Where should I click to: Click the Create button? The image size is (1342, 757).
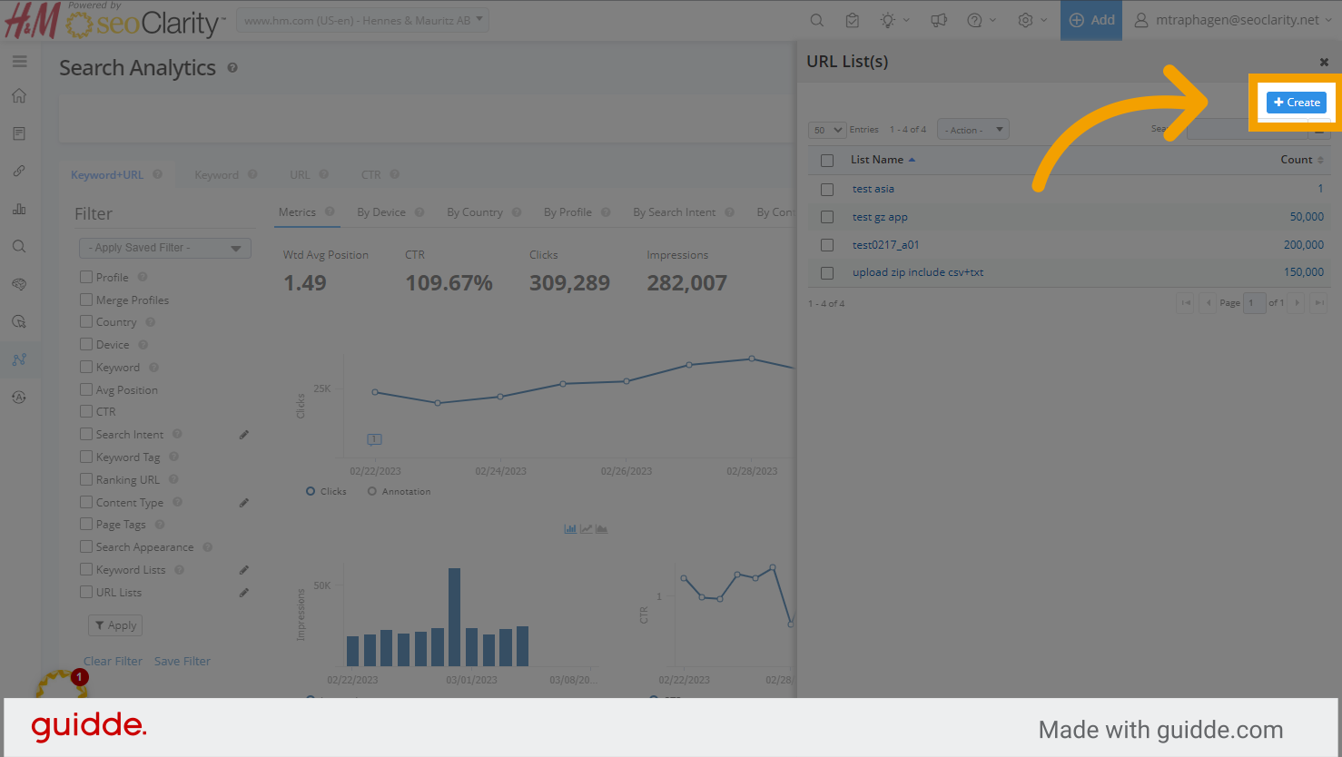tap(1296, 103)
